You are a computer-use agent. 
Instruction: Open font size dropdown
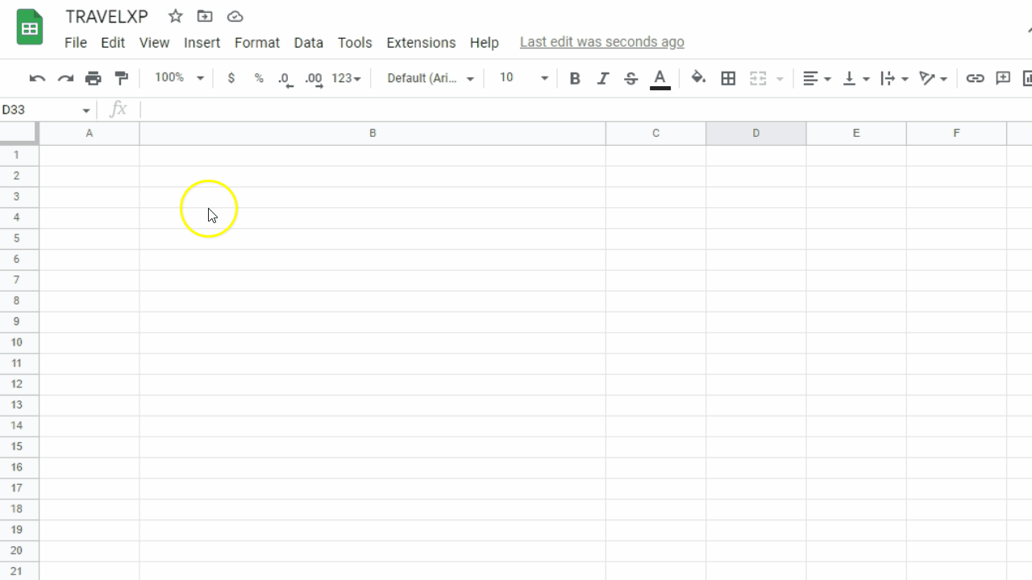524,78
